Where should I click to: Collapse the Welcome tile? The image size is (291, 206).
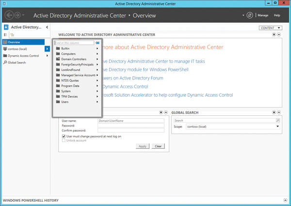279,34
